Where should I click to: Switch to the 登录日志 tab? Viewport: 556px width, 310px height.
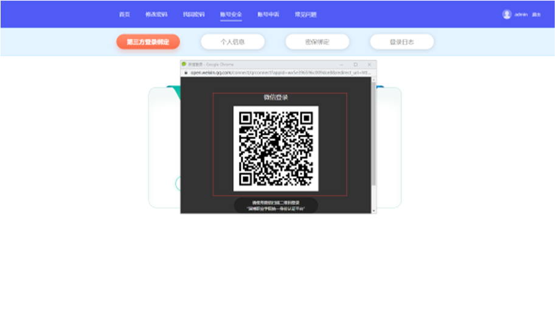(x=401, y=42)
